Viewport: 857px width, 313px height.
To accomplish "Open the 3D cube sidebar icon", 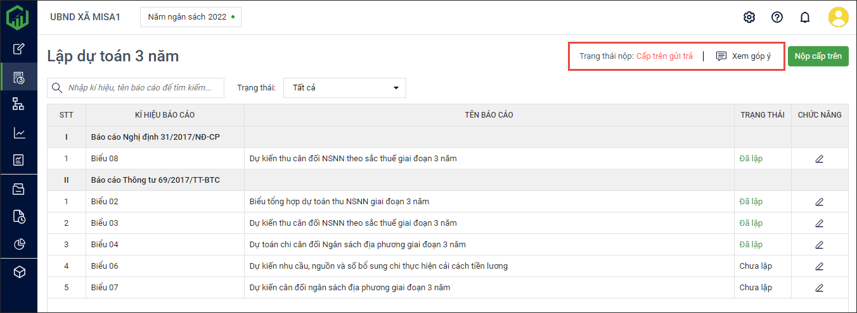I will [x=19, y=272].
